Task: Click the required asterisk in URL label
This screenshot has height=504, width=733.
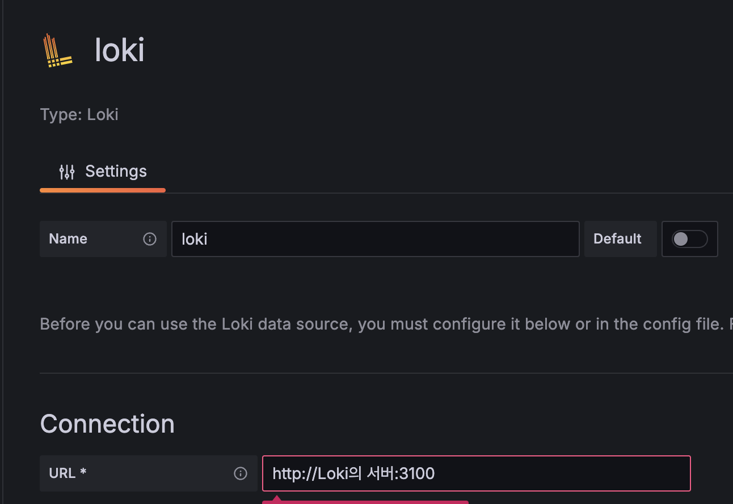Action: click(x=83, y=473)
